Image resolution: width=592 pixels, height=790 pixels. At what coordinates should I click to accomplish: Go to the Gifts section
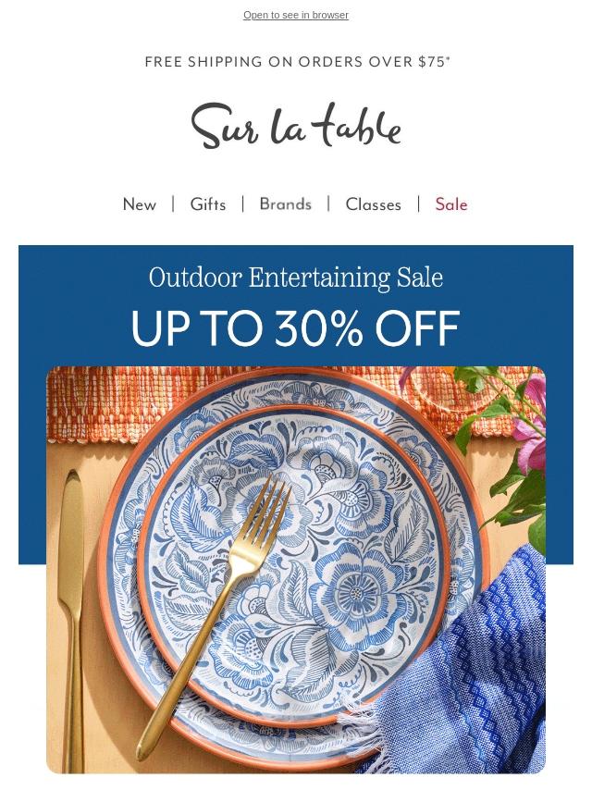tap(208, 204)
